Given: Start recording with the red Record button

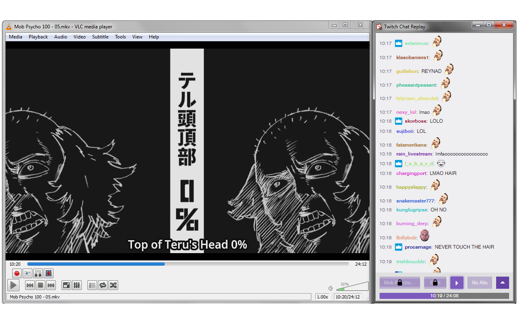Looking at the screenshot, I should click(17, 273).
